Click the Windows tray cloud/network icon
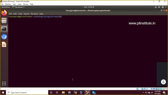The image size is (168, 95). [149, 93]
